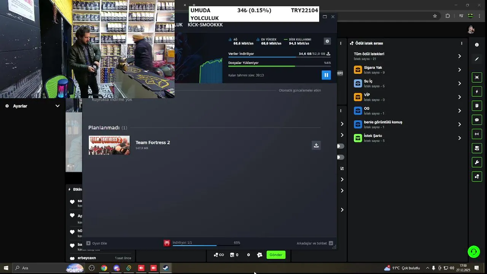Click the İndiriliyor 1/1 download status

(x=182, y=242)
